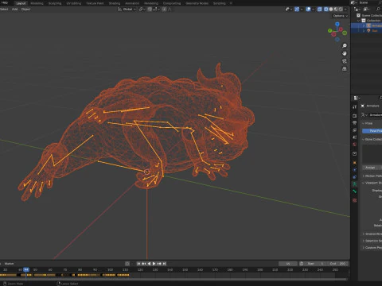Viewport: 382px width, 286px height.
Task: Switch to material preview shading
Action: point(336,10)
